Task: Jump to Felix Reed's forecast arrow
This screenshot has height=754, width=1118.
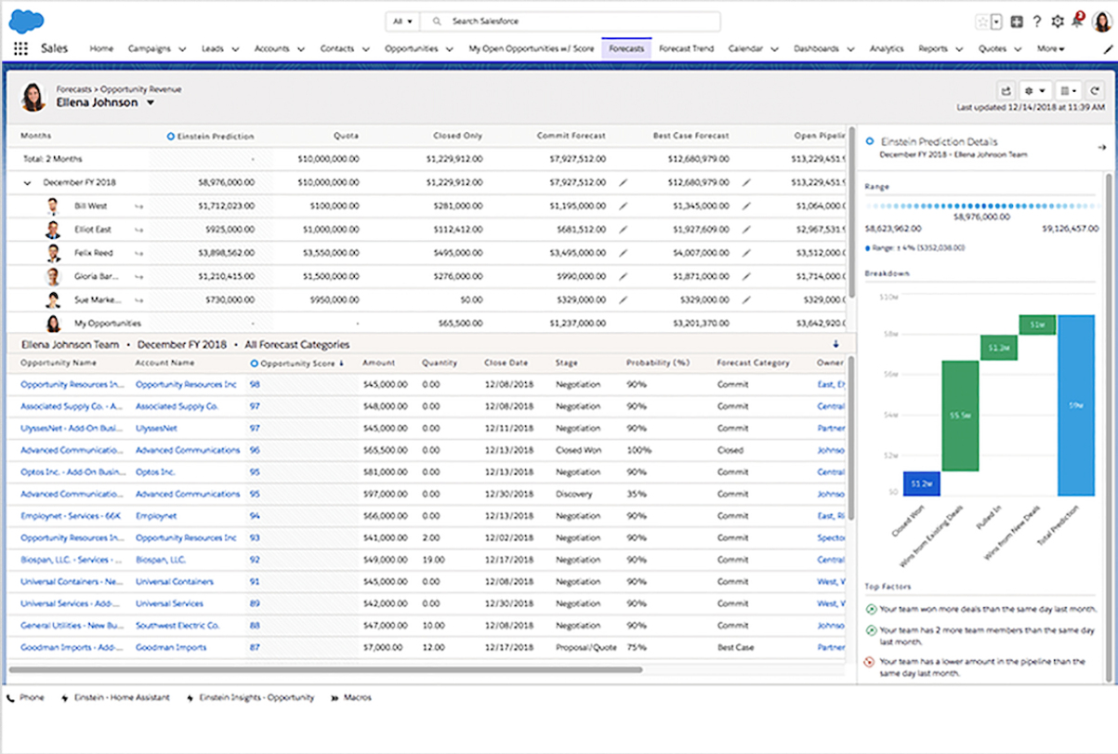Action: pyautogui.click(x=139, y=253)
